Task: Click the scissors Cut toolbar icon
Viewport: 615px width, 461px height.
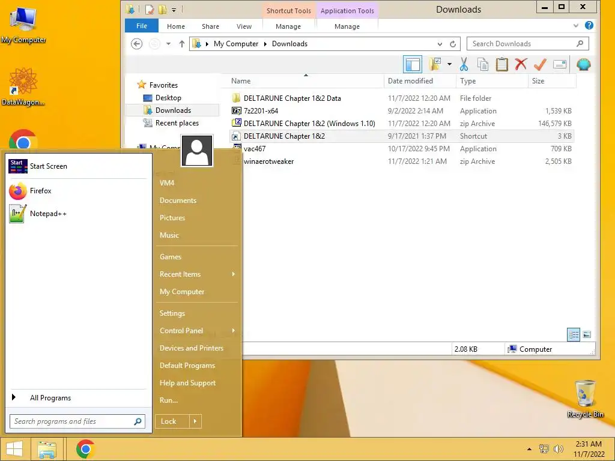Action: coord(464,64)
